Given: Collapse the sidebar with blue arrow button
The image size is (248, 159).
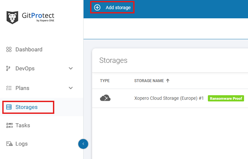Looking at the screenshot, I should (x=83, y=144).
